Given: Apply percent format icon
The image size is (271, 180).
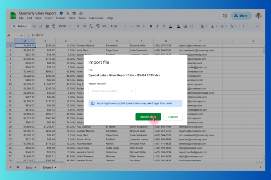Looking at the screenshot, I should pyautogui.click(x=84, y=26).
